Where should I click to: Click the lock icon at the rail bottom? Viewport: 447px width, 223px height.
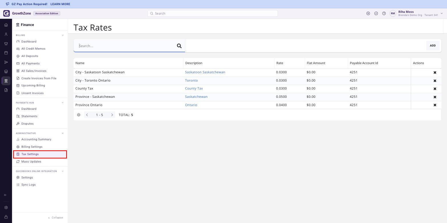pyautogui.click(x=6, y=217)
